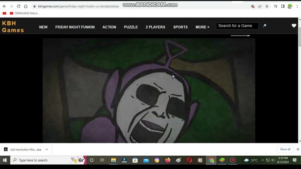This screenshot has width=301, height=169.
Task: Click the address bar URL
Action: (x=78, y=6)
